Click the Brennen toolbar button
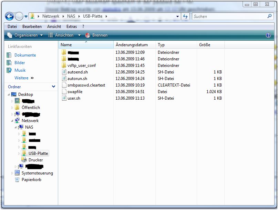Viewport: 278px width, 210px height. pos(96,35)
